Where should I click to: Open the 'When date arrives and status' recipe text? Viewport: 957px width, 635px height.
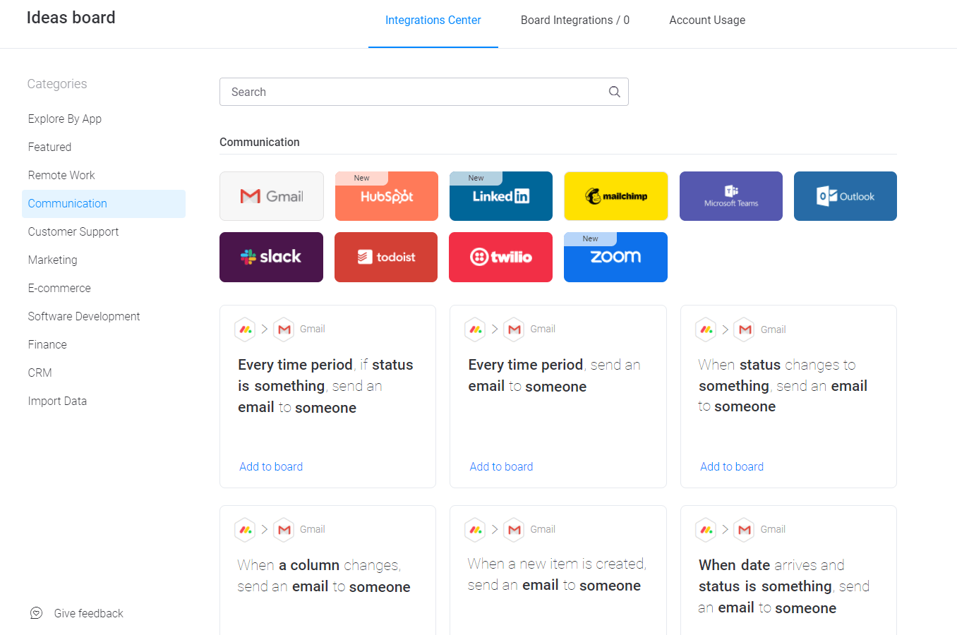(784, 586)
